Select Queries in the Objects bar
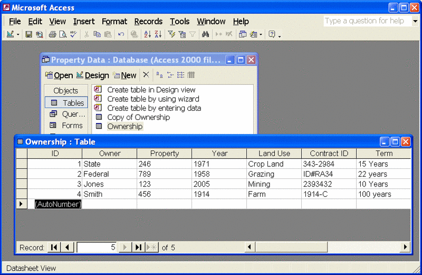Screen dimensions: 422x275 point(66,114)
